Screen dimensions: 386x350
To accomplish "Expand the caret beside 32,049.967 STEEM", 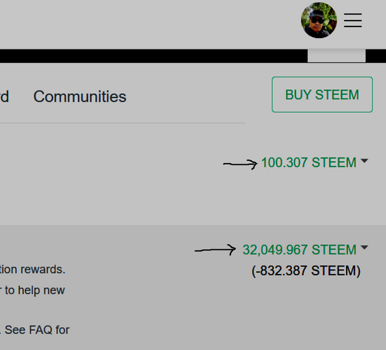I will click(x=364, y=247).
